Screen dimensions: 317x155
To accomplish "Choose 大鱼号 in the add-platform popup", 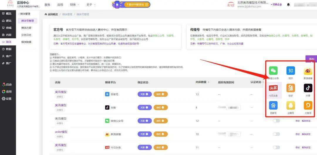I will pyautogui.click(x=308, y=108).
